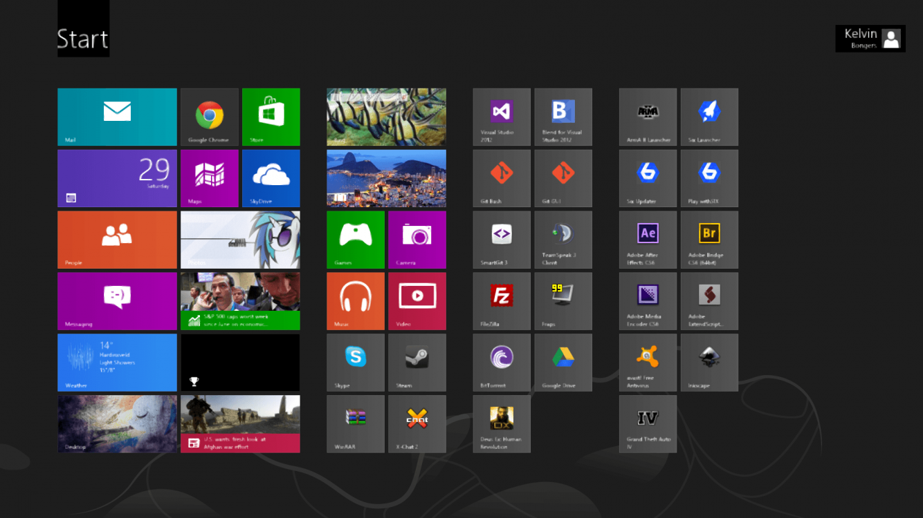Launch Adobe Media Encoder CS6 tile
Screen dimensions: 923x518
(x=648, y=301)
